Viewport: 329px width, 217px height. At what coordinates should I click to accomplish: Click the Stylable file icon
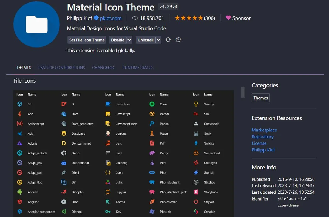[x=196, y=212]
